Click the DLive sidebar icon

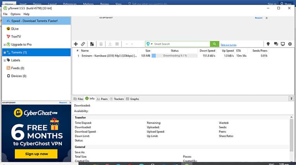8,29
